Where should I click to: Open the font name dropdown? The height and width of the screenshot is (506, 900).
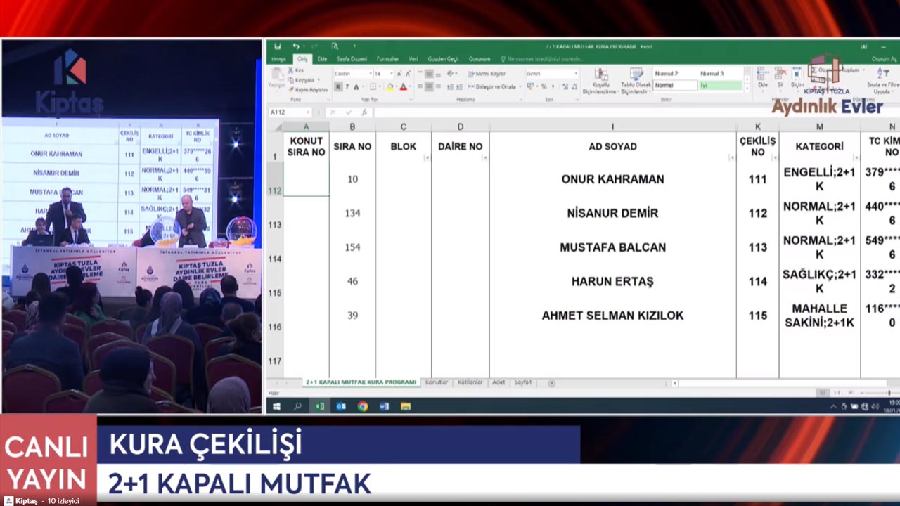pos(370,73)
